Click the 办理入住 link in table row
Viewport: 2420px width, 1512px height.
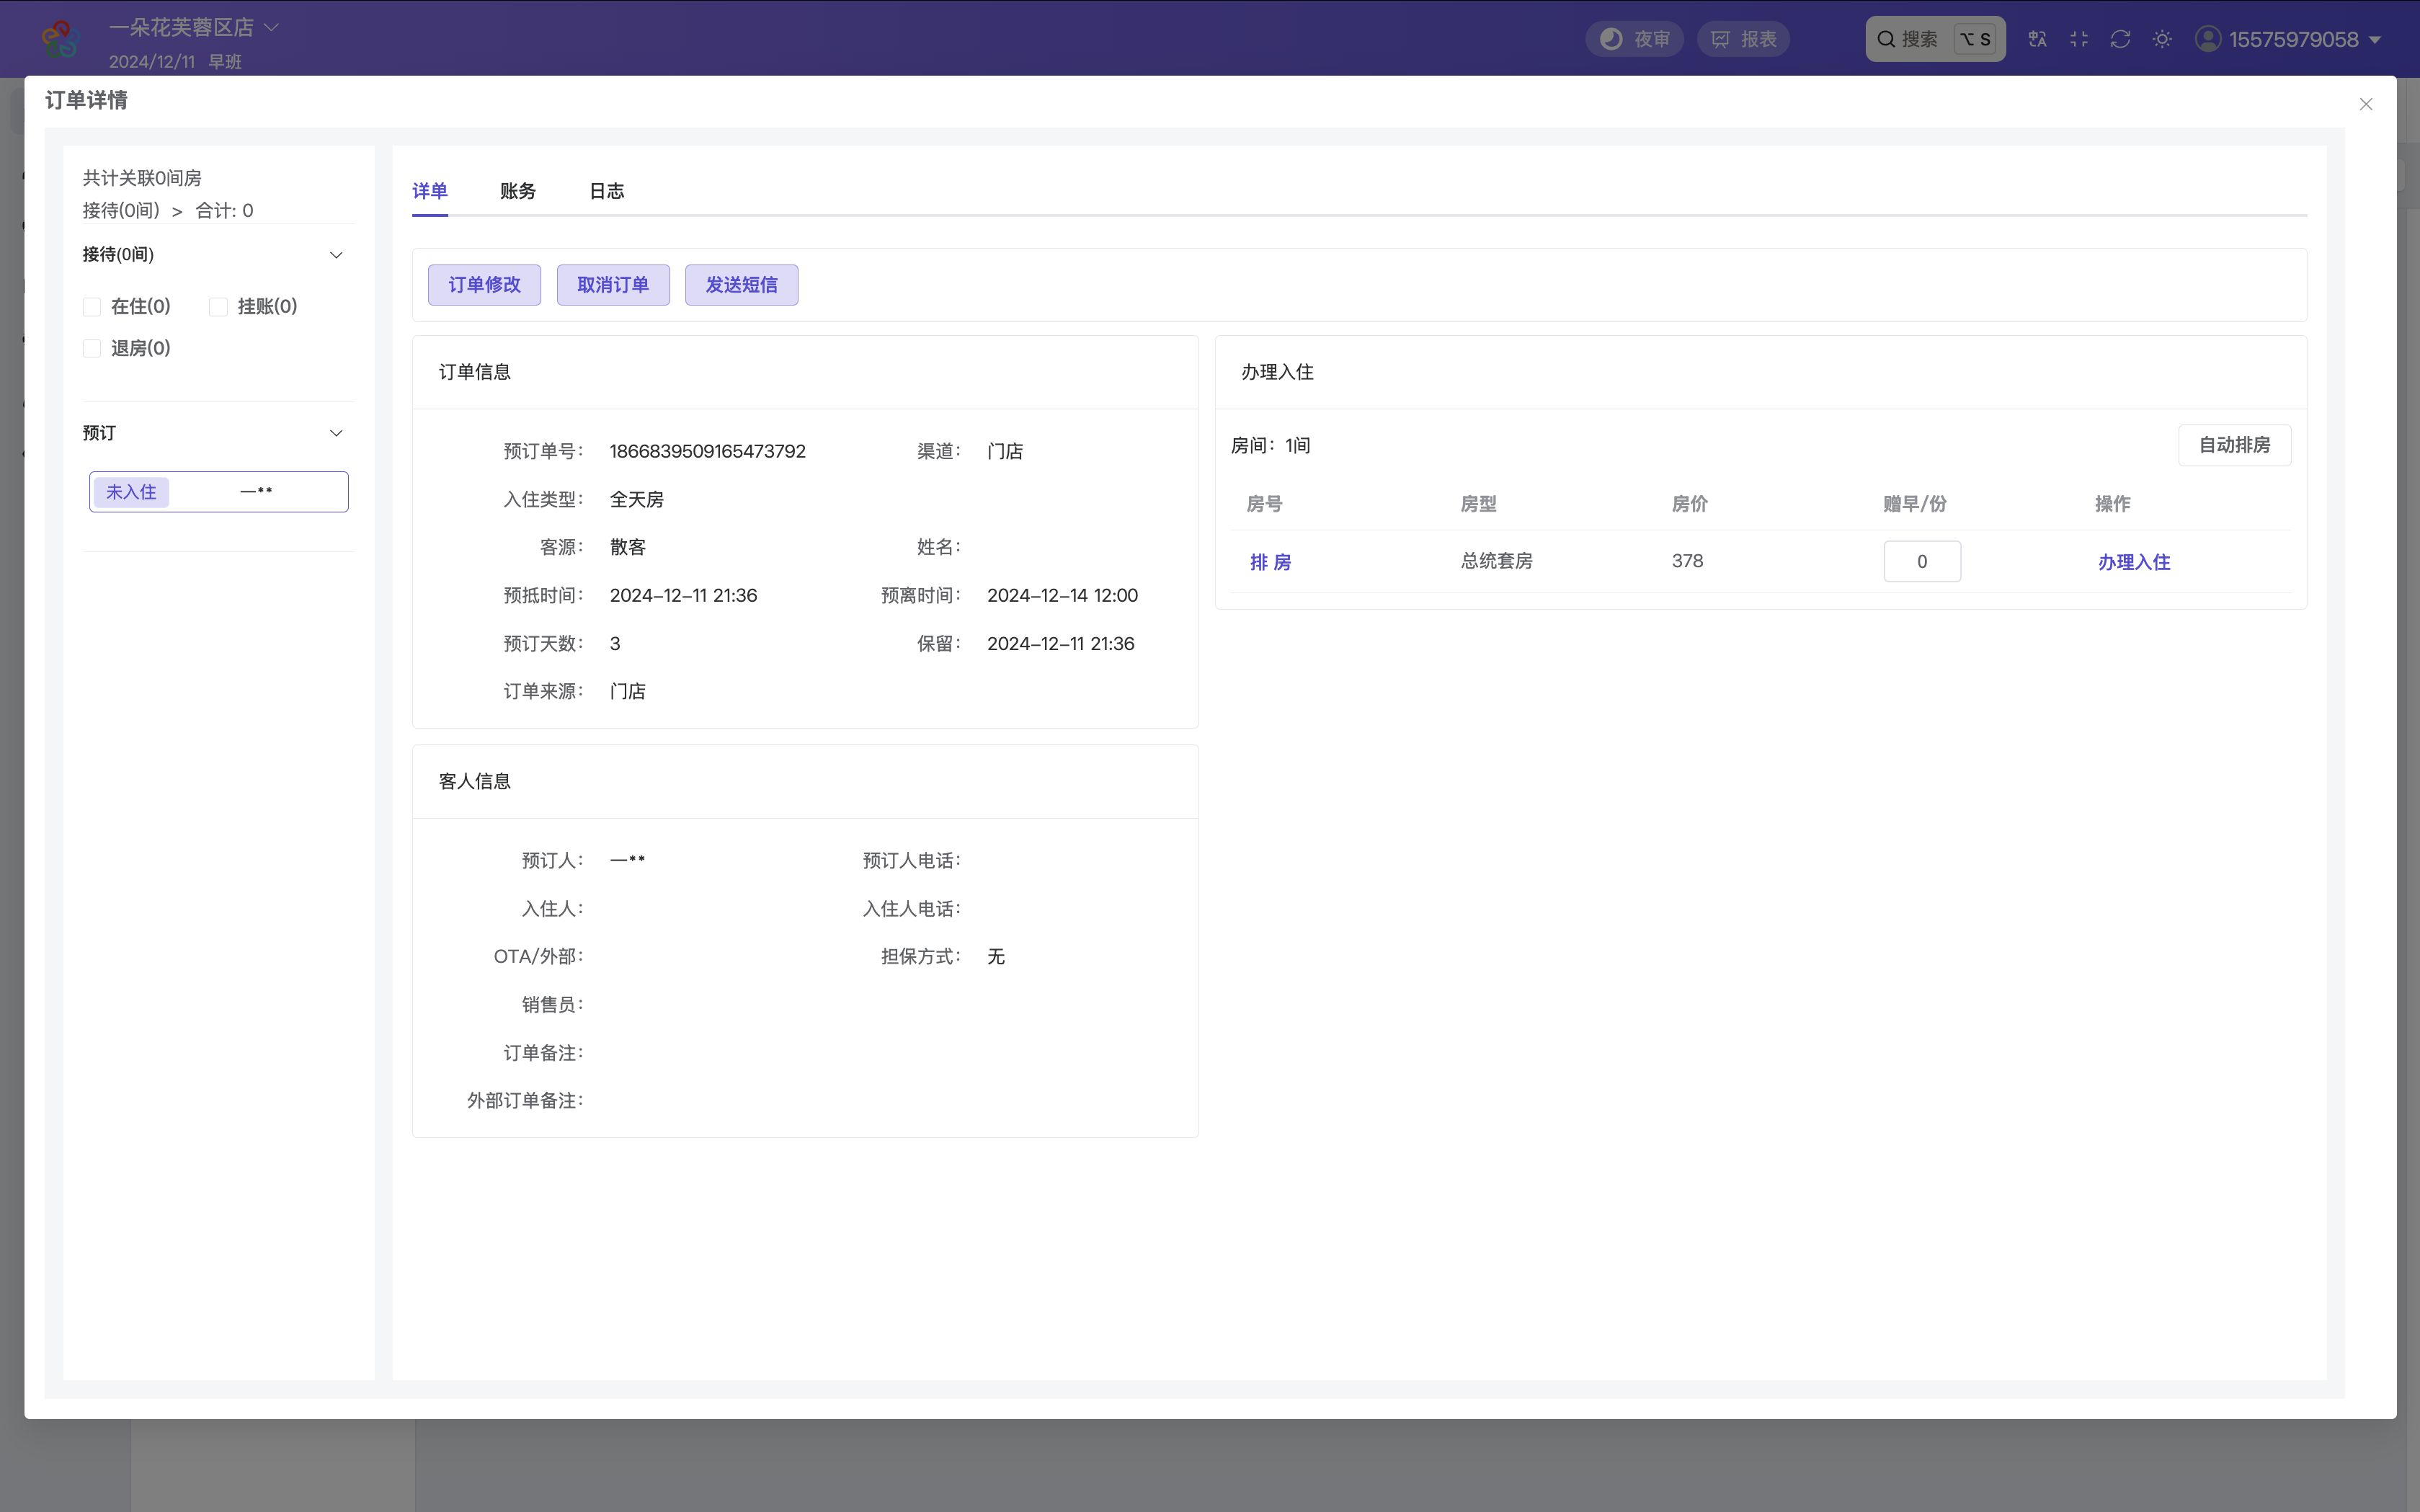(x=2133, y=562)
